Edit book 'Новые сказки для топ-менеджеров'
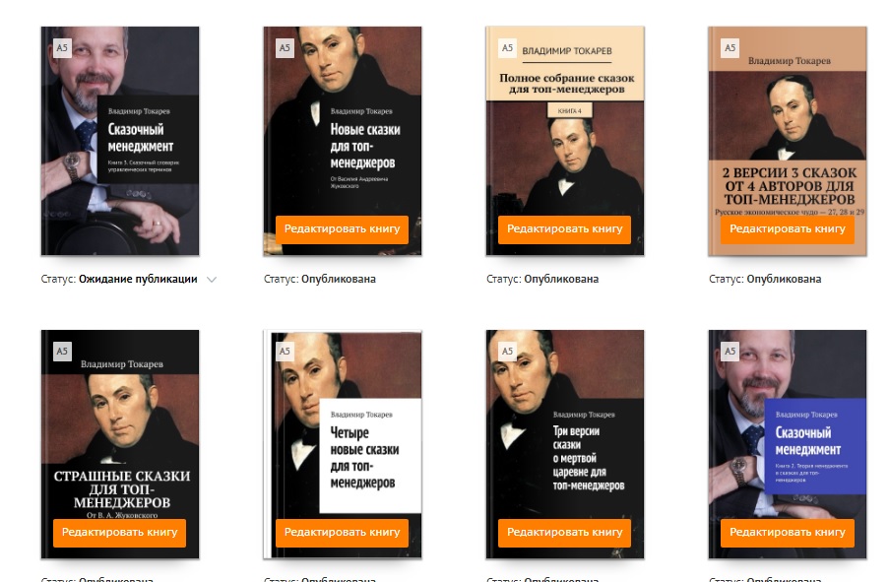 point(342,229)
